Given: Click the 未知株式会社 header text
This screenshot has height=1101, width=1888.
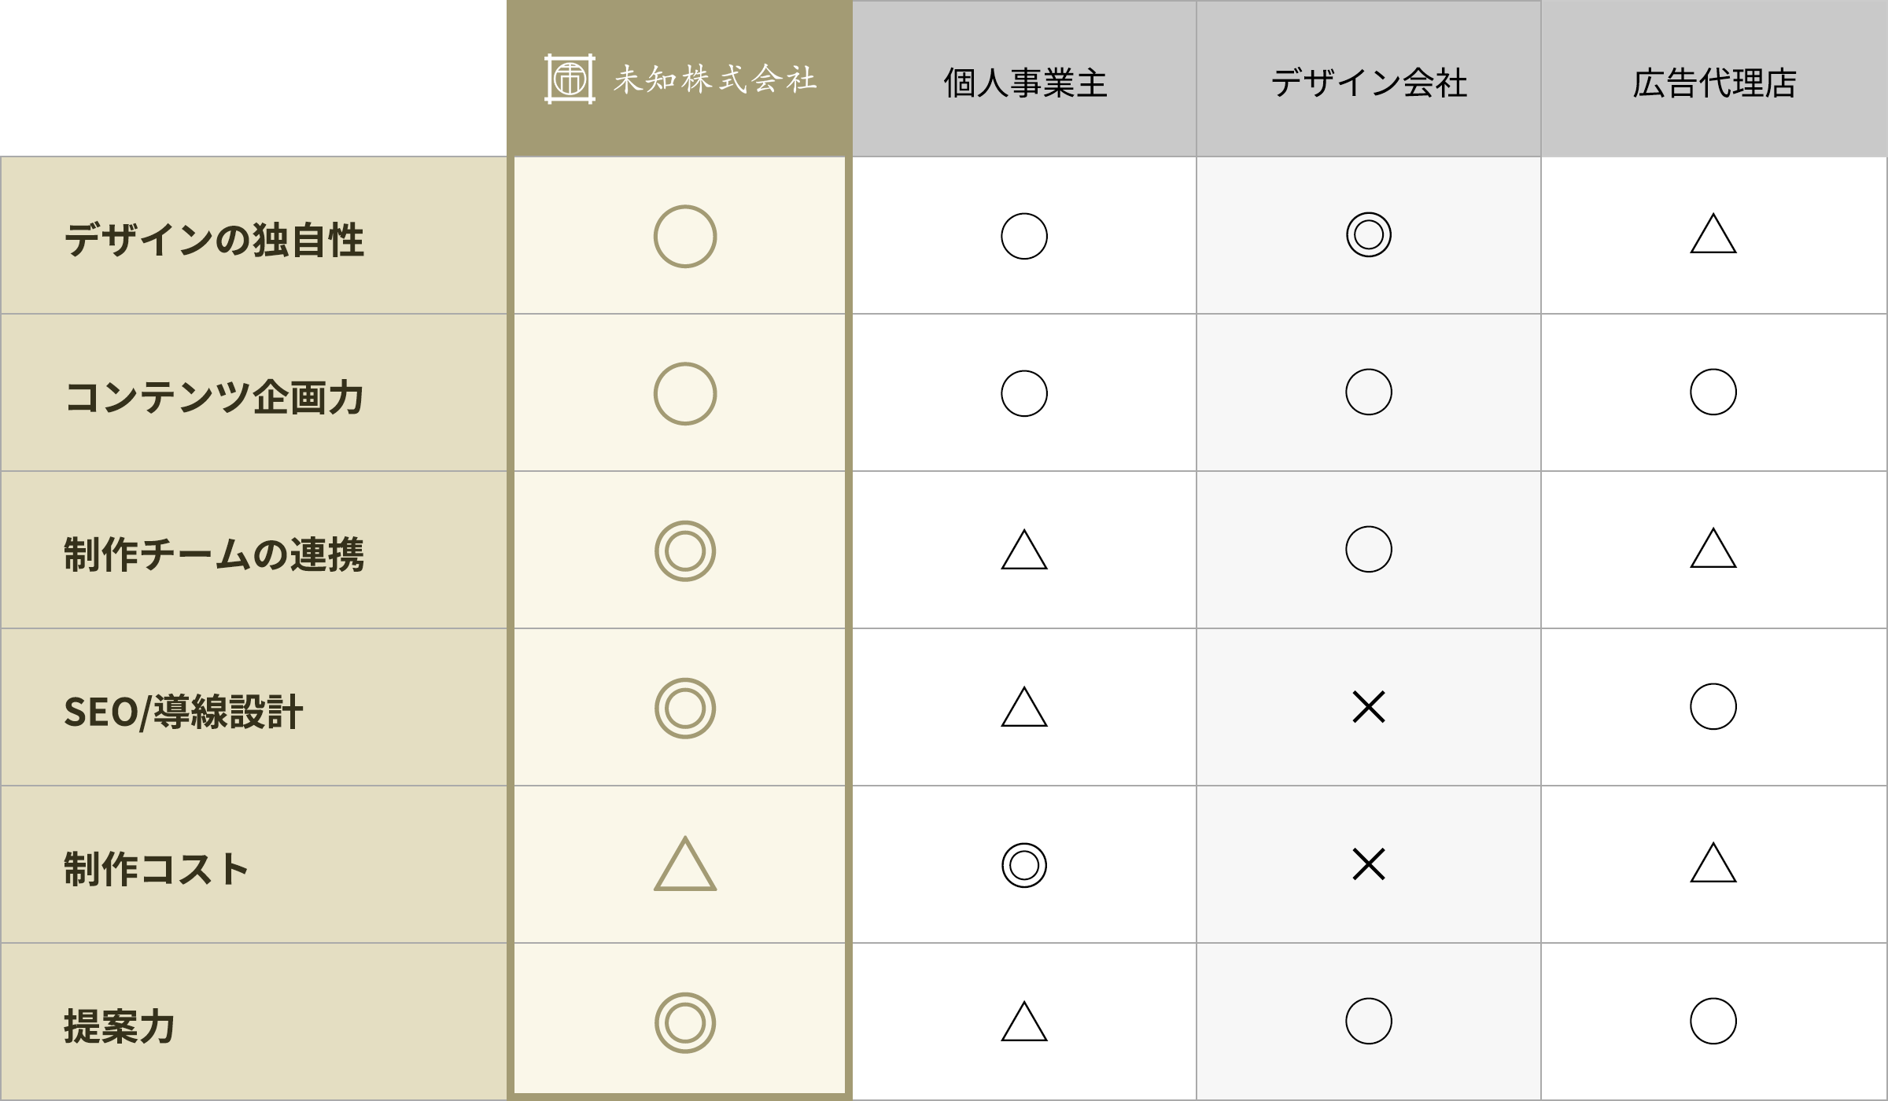Looking at the screenshot, I should pos(714,79).
